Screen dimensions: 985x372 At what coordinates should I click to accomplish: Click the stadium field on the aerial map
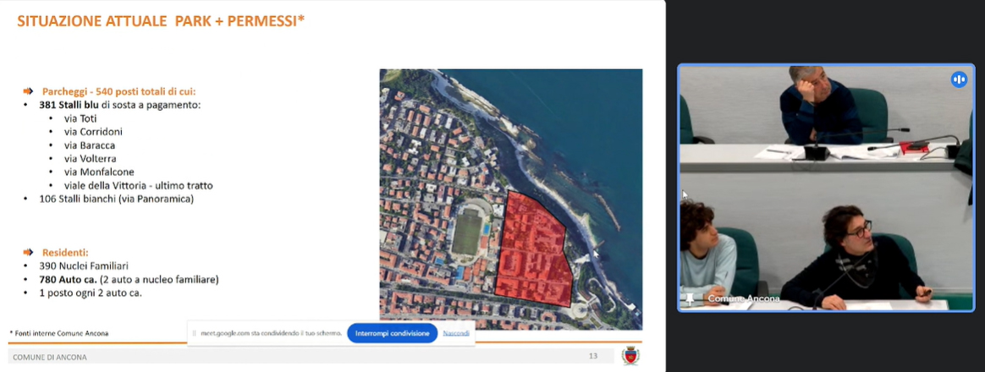tap(466, 232)
